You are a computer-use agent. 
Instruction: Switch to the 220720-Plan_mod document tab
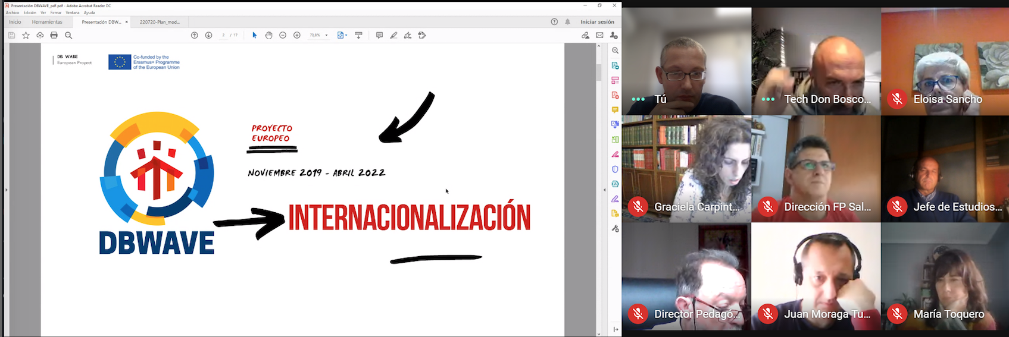pos(160,22)
